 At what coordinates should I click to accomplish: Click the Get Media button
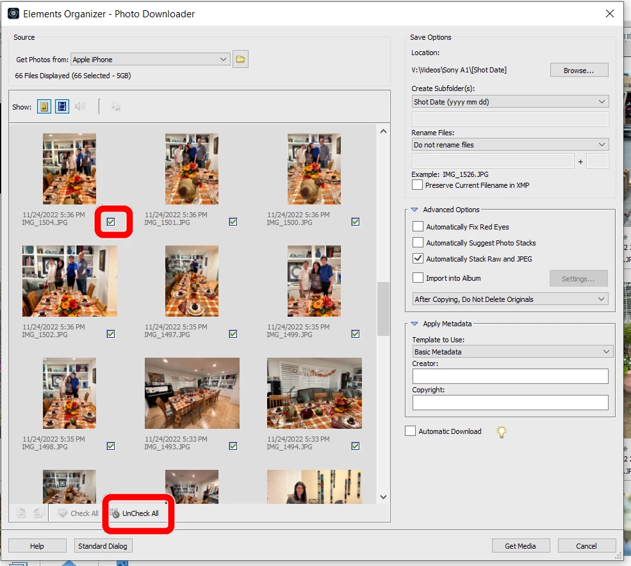click(x=520, y=546)
